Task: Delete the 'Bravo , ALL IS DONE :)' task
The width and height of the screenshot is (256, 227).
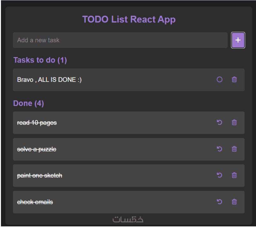Action: [234, 80]
